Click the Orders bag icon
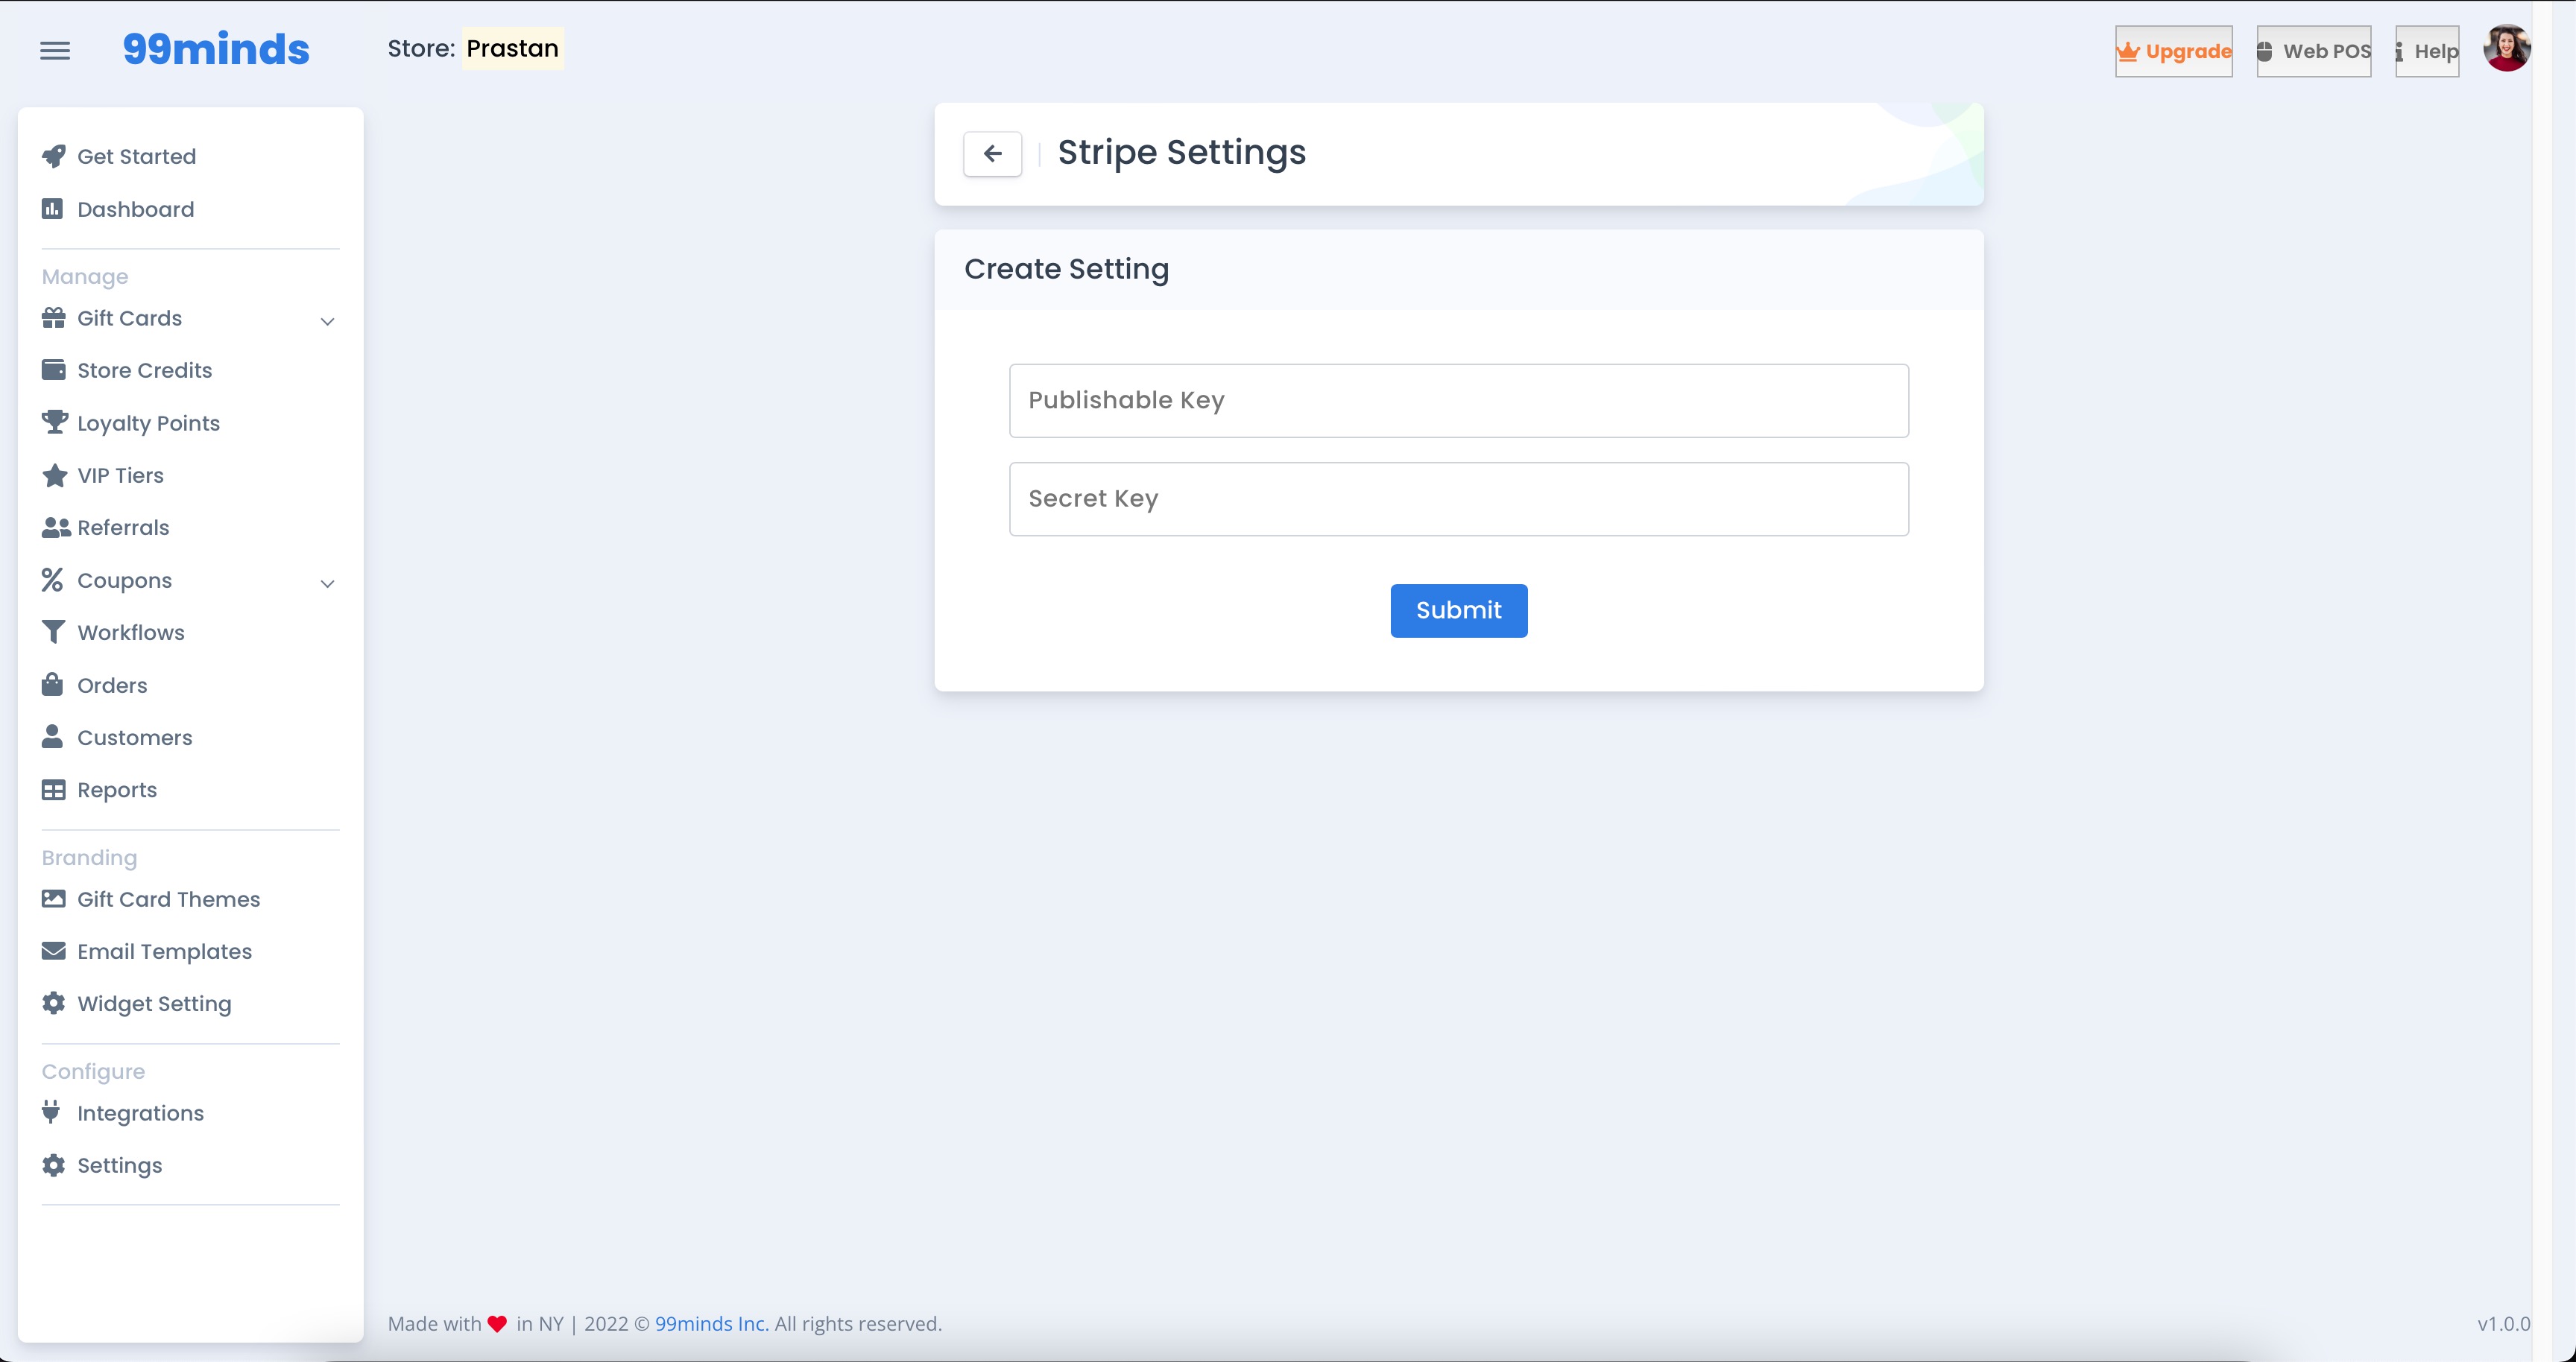This screenshot has width=2576, height=1362. coord(53,685)
